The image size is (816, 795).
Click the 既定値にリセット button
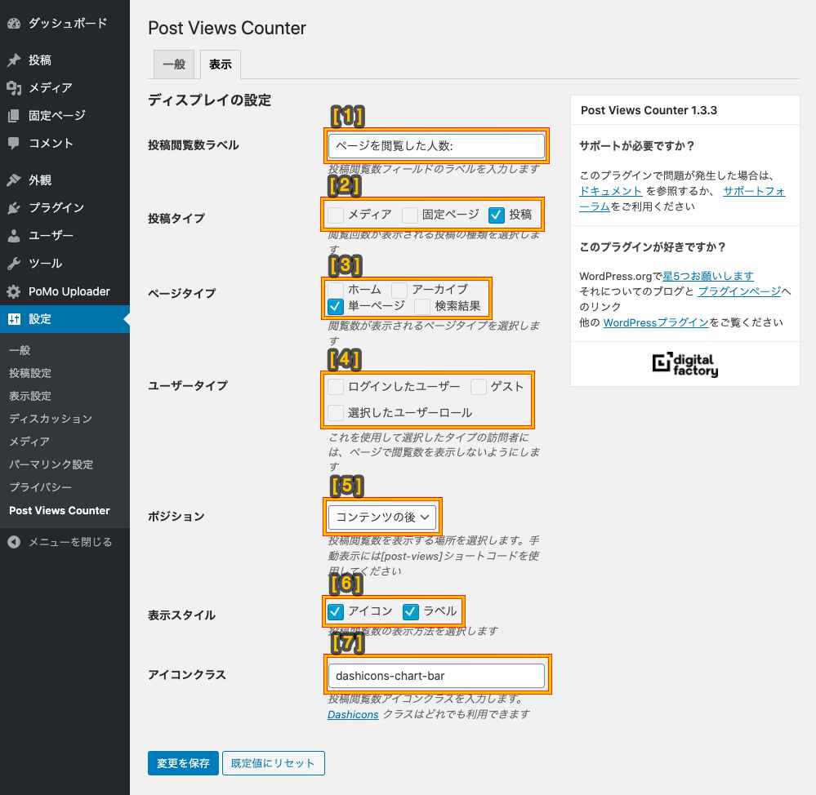click(x=273, y=763)
